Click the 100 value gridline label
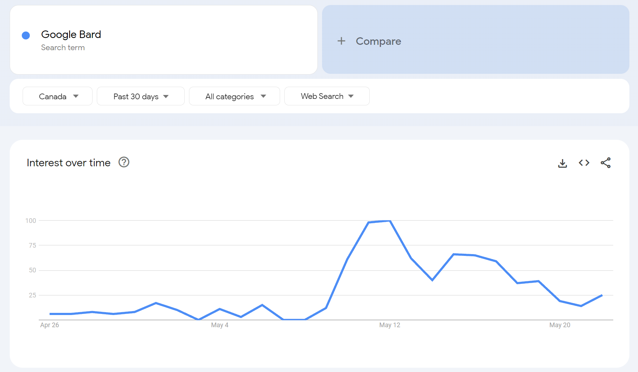This screenshot has height=372, width=638. coord(31,221)
